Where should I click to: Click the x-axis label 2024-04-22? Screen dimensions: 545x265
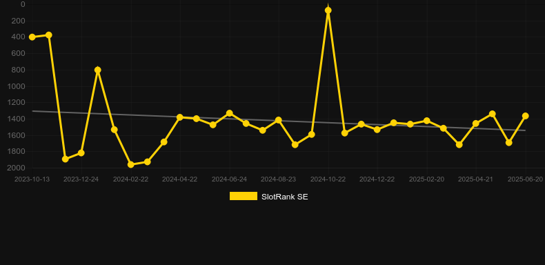pyautogui.click(x=179, y=179)
